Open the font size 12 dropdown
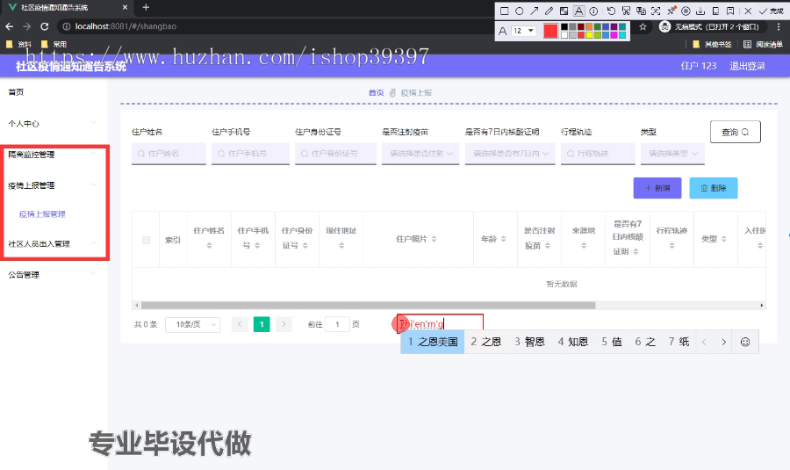The height and width of the screenshot is (470, 790). click(523, 31)
